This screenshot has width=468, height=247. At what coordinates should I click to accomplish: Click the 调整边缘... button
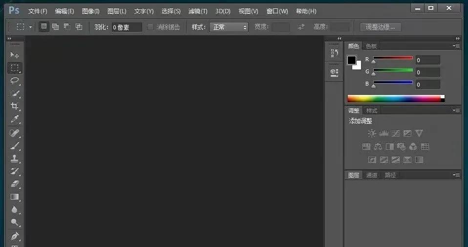pyautogui.click(x=380, y=27)
